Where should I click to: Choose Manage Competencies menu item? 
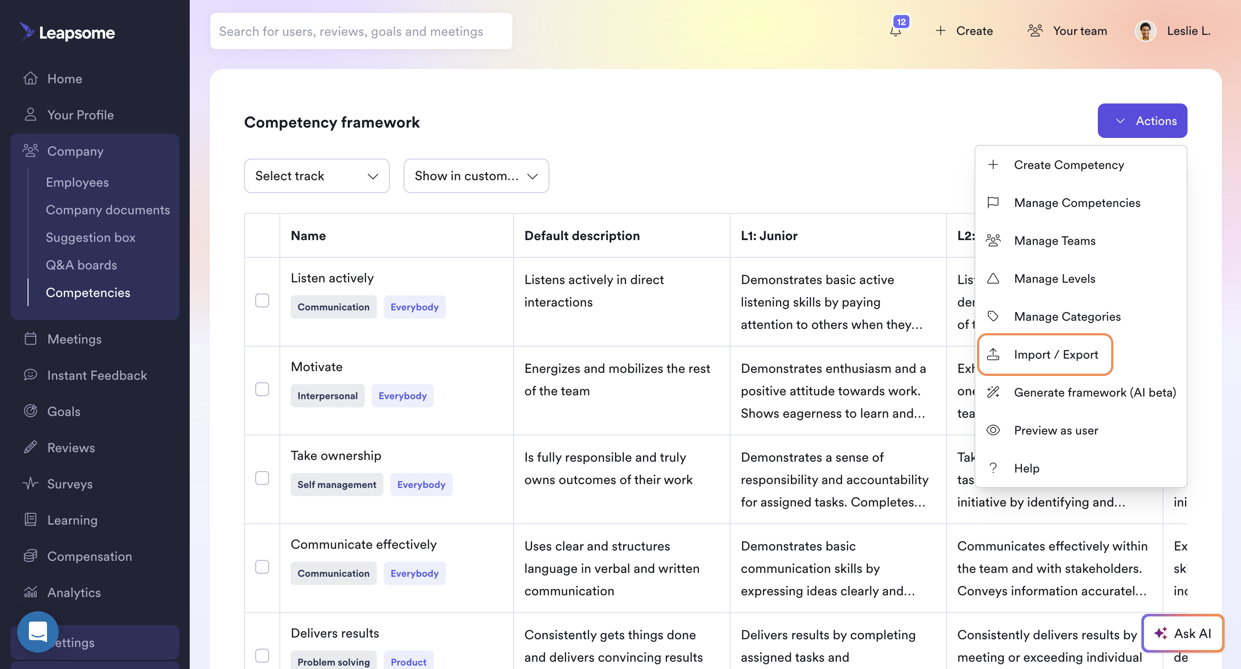[1080, 202]
